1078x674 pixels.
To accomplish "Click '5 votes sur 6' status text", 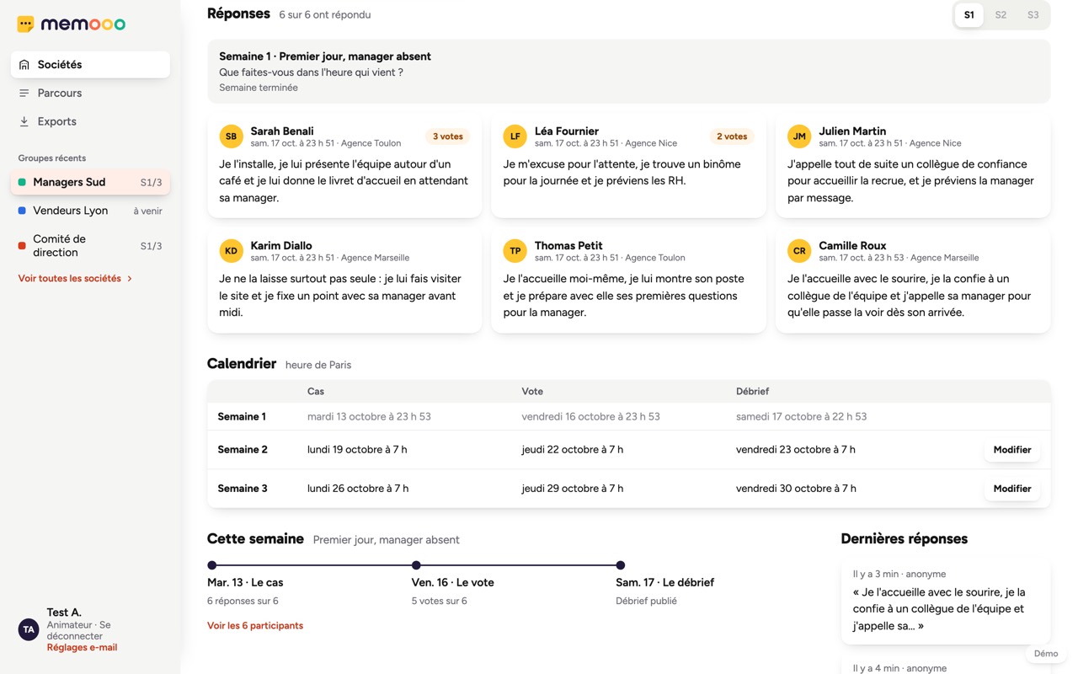I will [440, 602].
